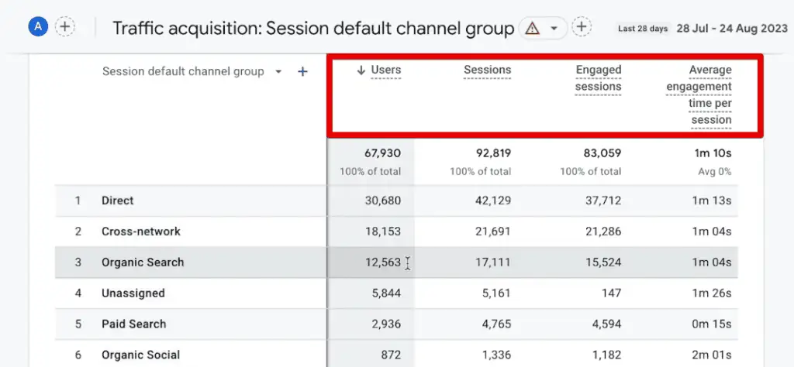Click Paid Search engaged sessions 4,594
794x367 pixels.
[607, 324]
